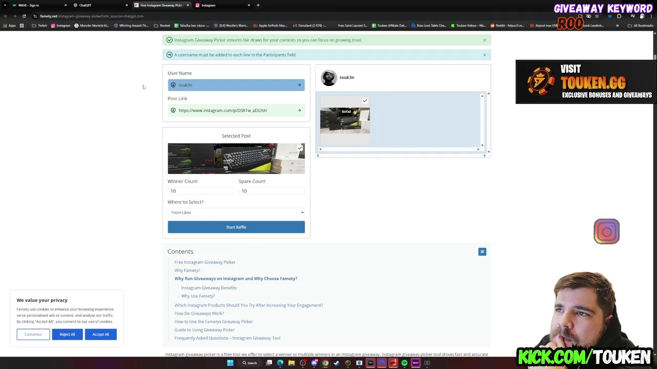
Task: Close the Free Instagram Giveaway Picker tab
Action: [188, 5]
